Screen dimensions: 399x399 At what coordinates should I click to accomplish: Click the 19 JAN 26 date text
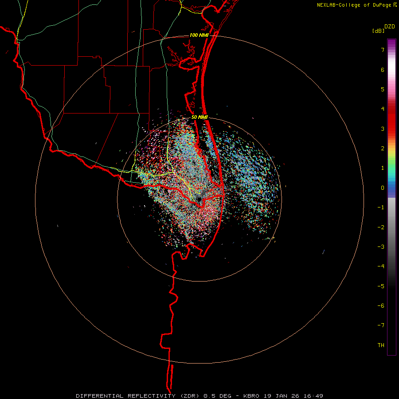(281, 396)
